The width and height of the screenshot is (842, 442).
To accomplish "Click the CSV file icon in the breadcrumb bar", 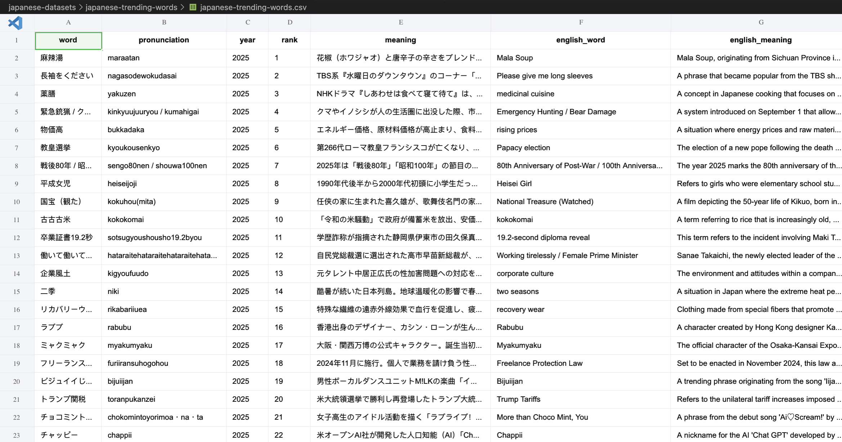I will 192,7.
